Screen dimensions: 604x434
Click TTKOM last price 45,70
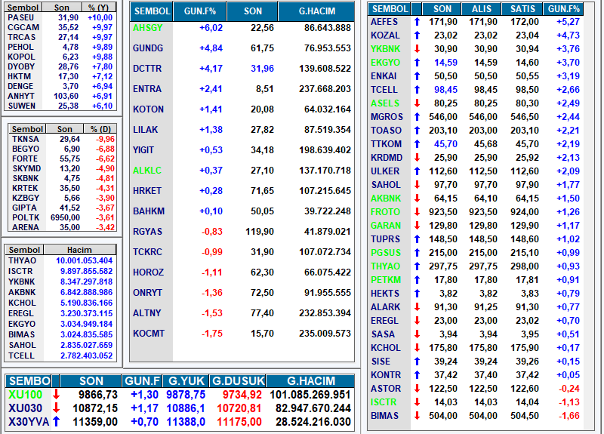coord(445,144)
